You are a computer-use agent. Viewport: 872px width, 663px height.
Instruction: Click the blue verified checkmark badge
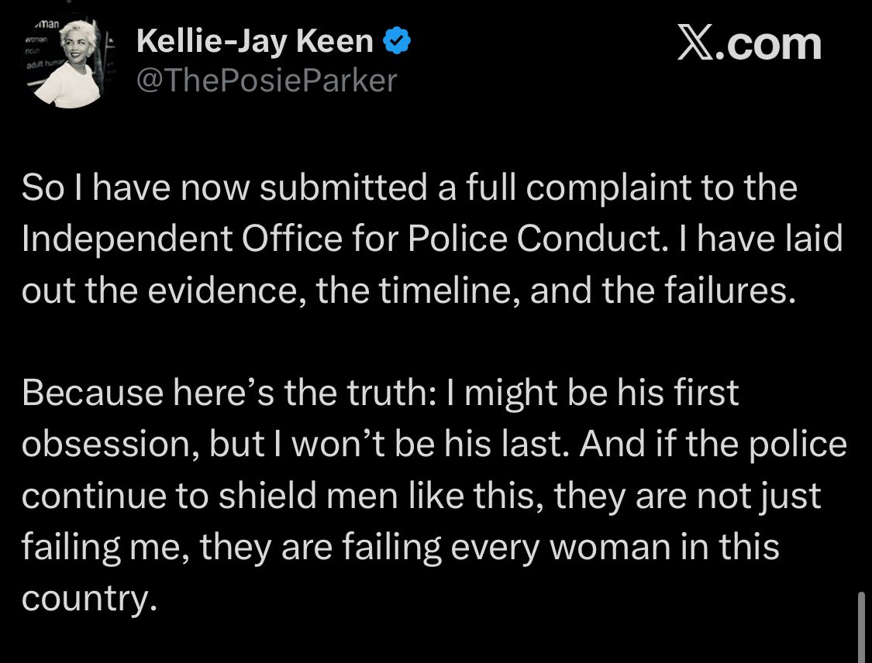(397, 43)
